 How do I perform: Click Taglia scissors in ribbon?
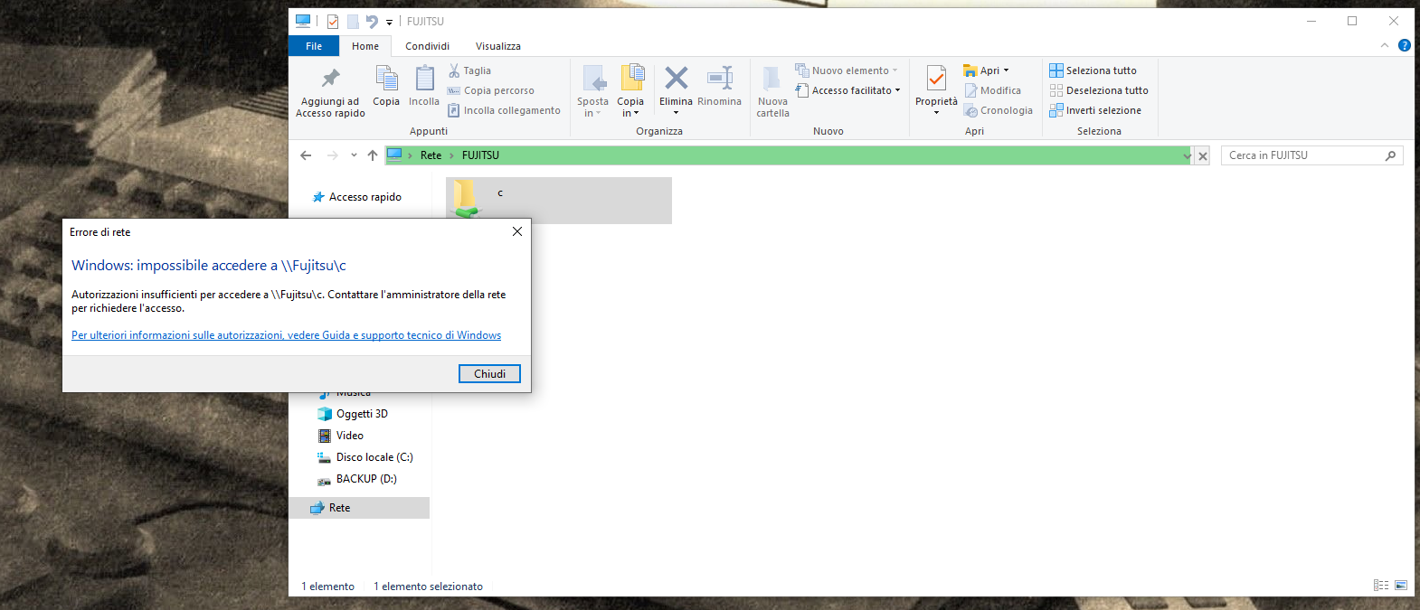point(469,70)
